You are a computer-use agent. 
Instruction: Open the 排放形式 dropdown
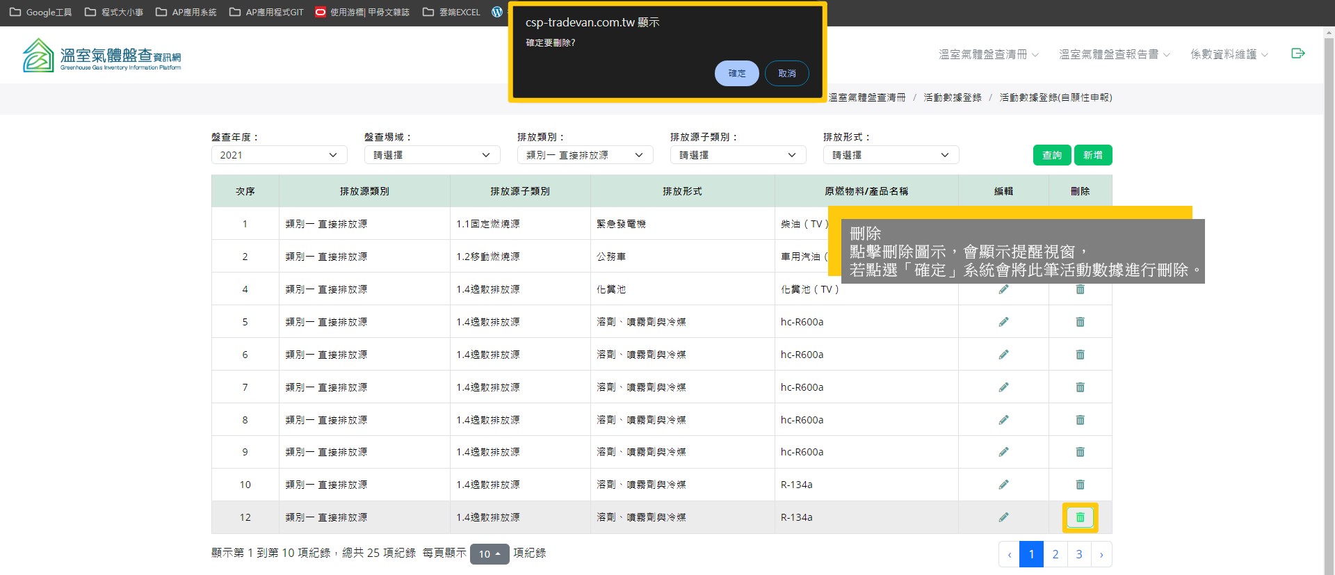coord(891,155)
